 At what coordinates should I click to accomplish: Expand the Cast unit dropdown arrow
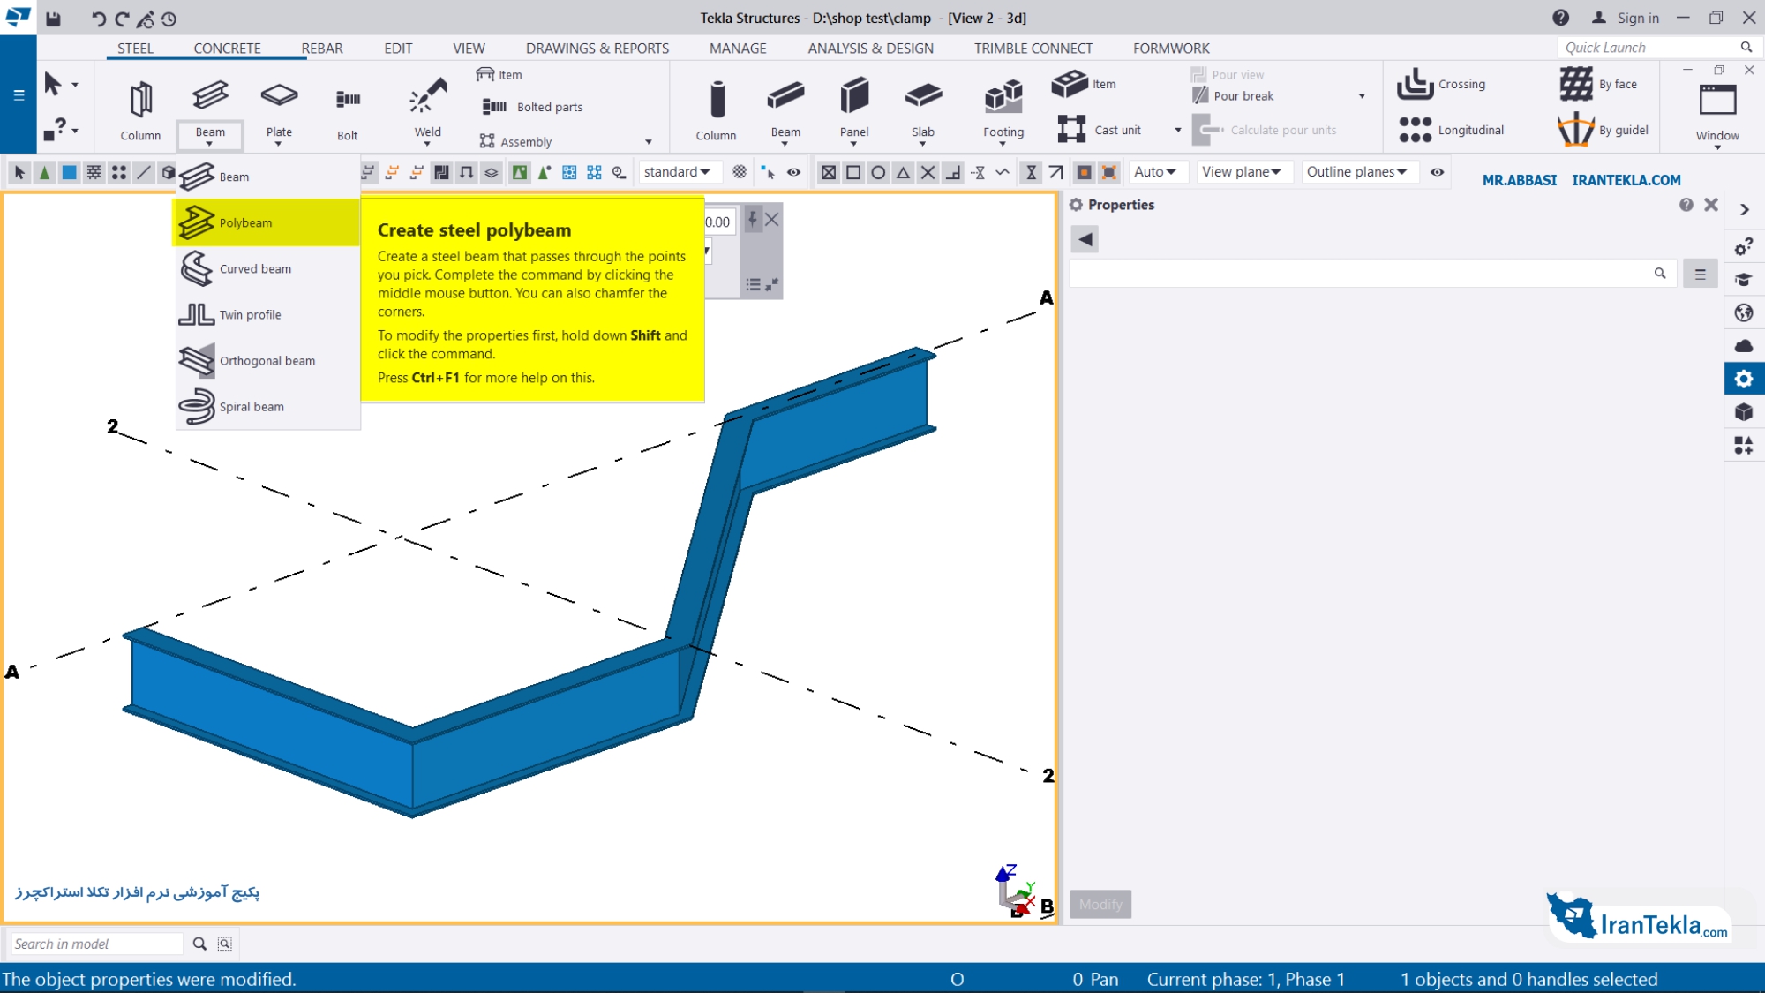(x=1177, y=130)
